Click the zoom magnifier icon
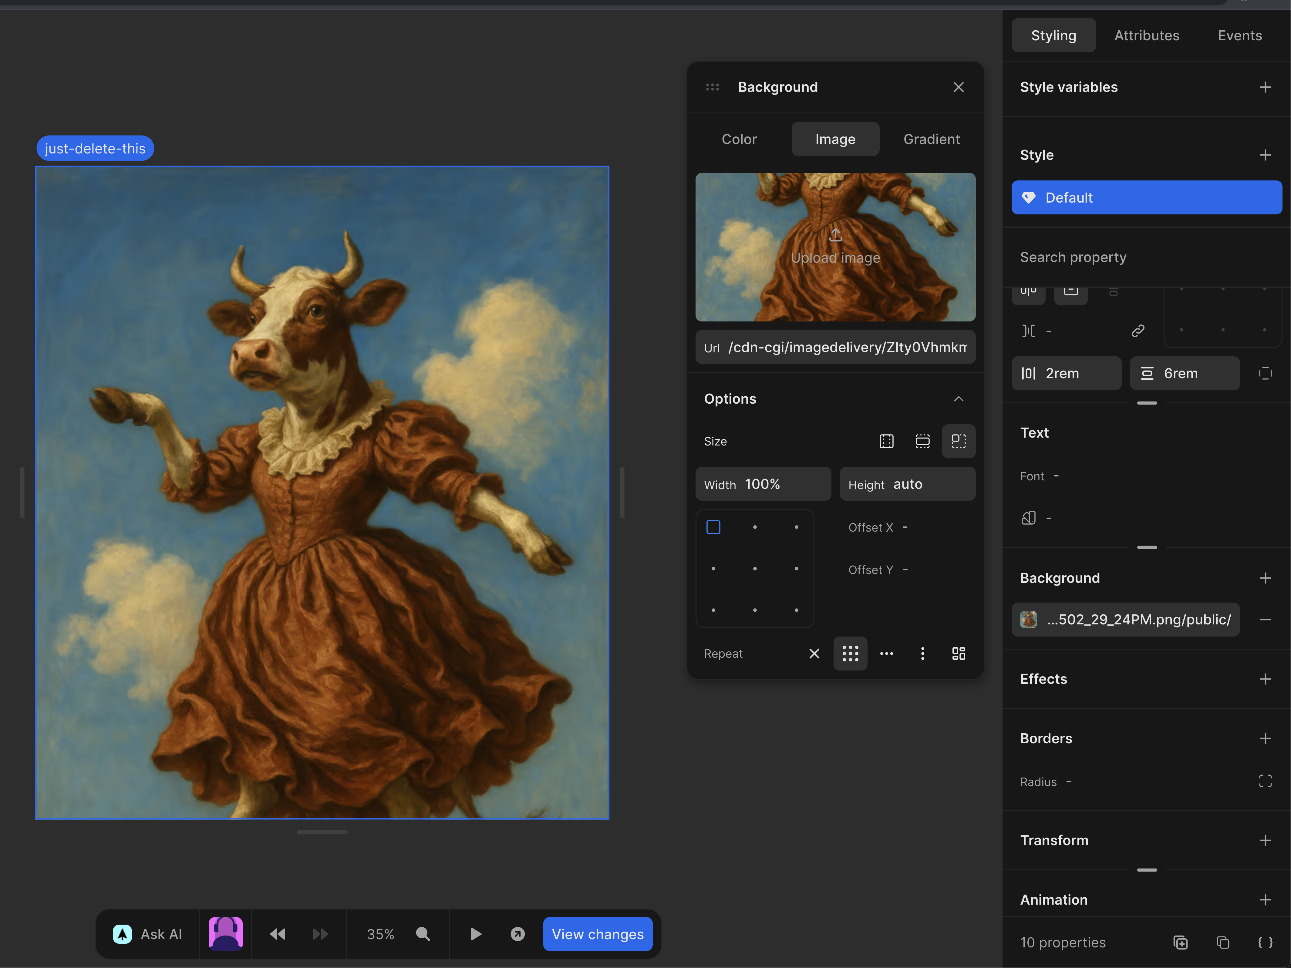1291x968 pixels. [x=423, y=934]
